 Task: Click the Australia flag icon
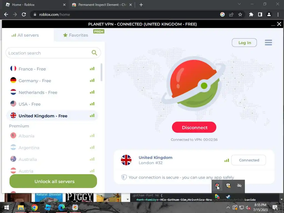13,159
